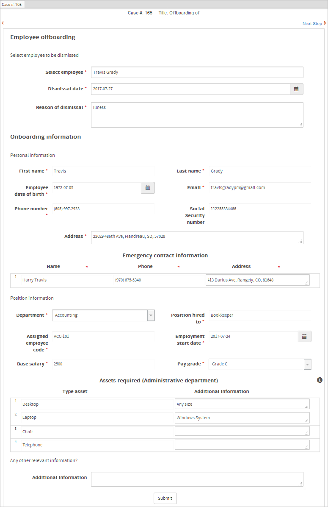Viewport: 328px width, 507px height.
Task: Expand the Pay grade dropdown
Action: click(307, 364)
